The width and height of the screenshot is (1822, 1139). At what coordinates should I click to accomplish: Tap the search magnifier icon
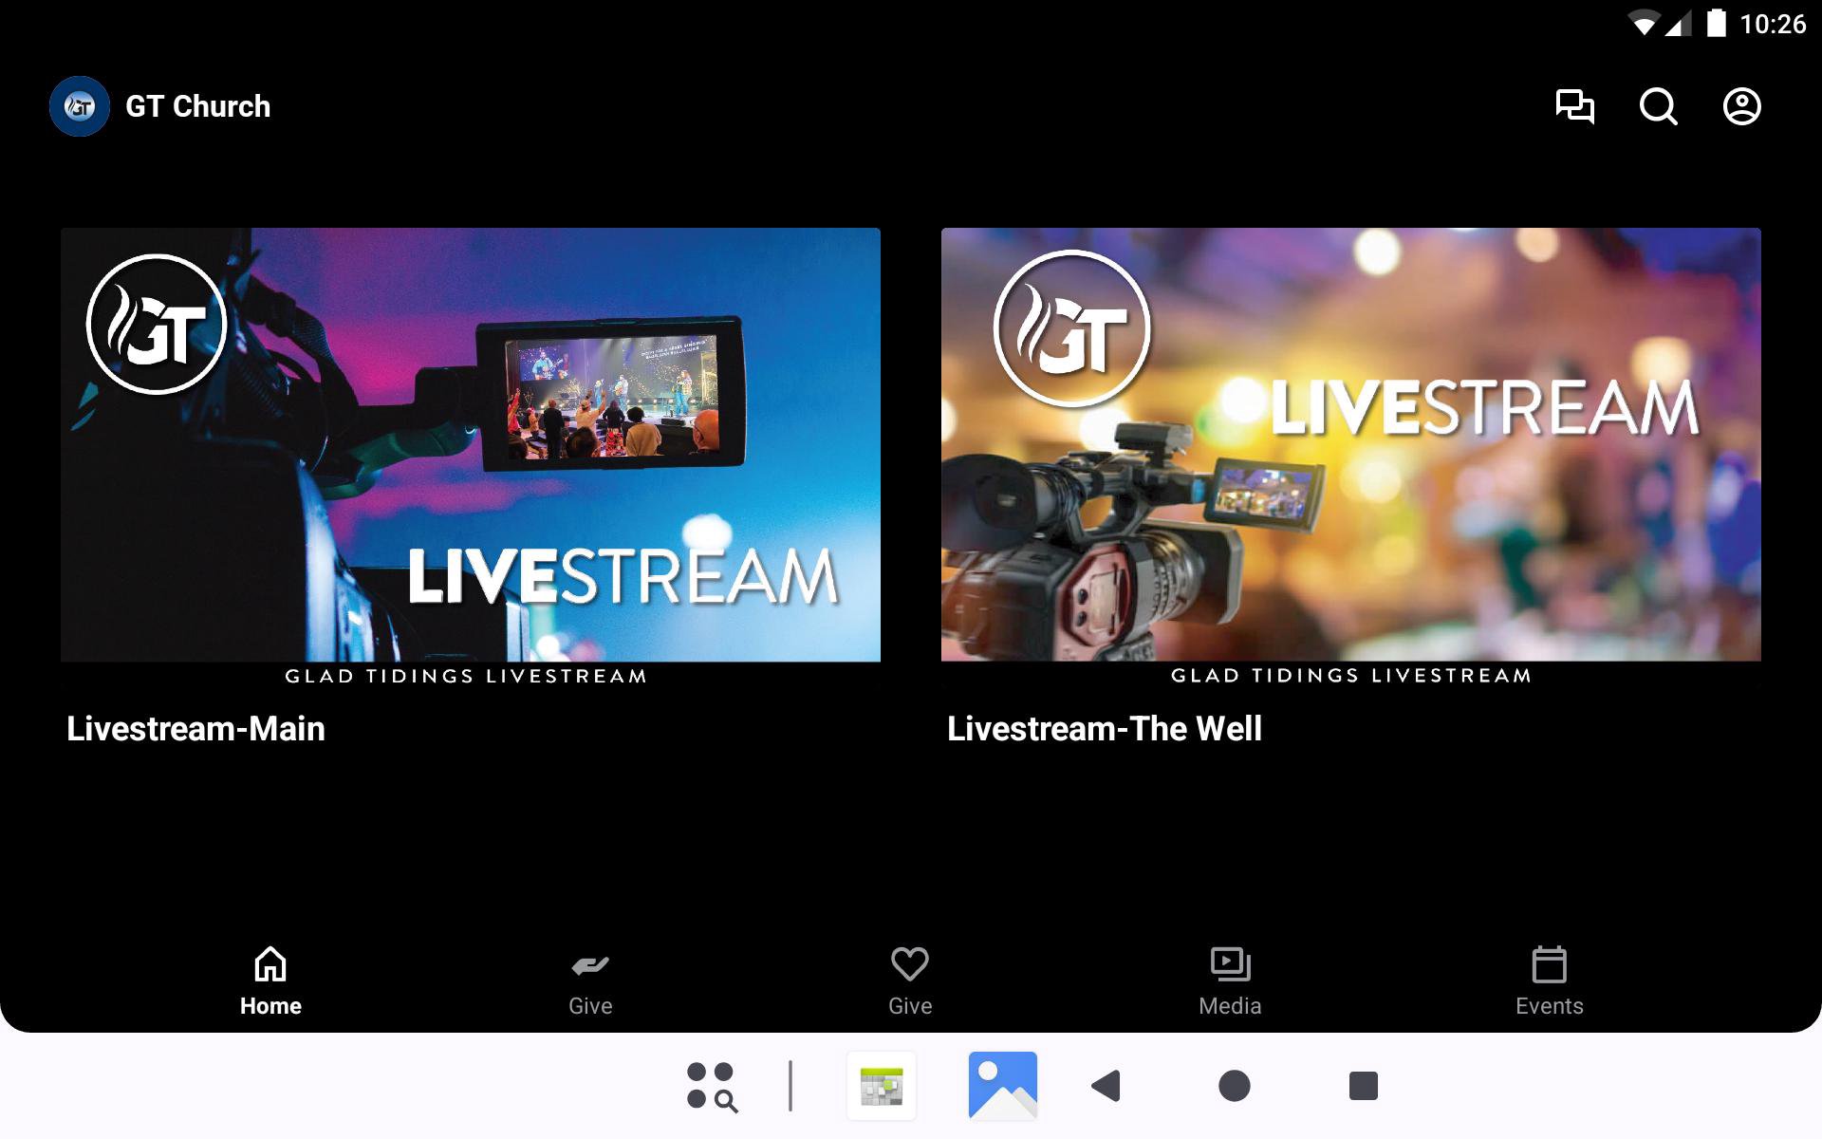[1658, 106]
